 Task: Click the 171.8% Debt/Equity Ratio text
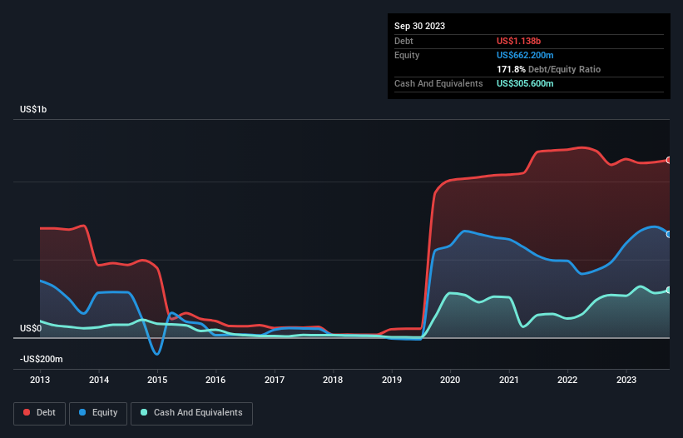pyautogui.click(x=548, y=69)
